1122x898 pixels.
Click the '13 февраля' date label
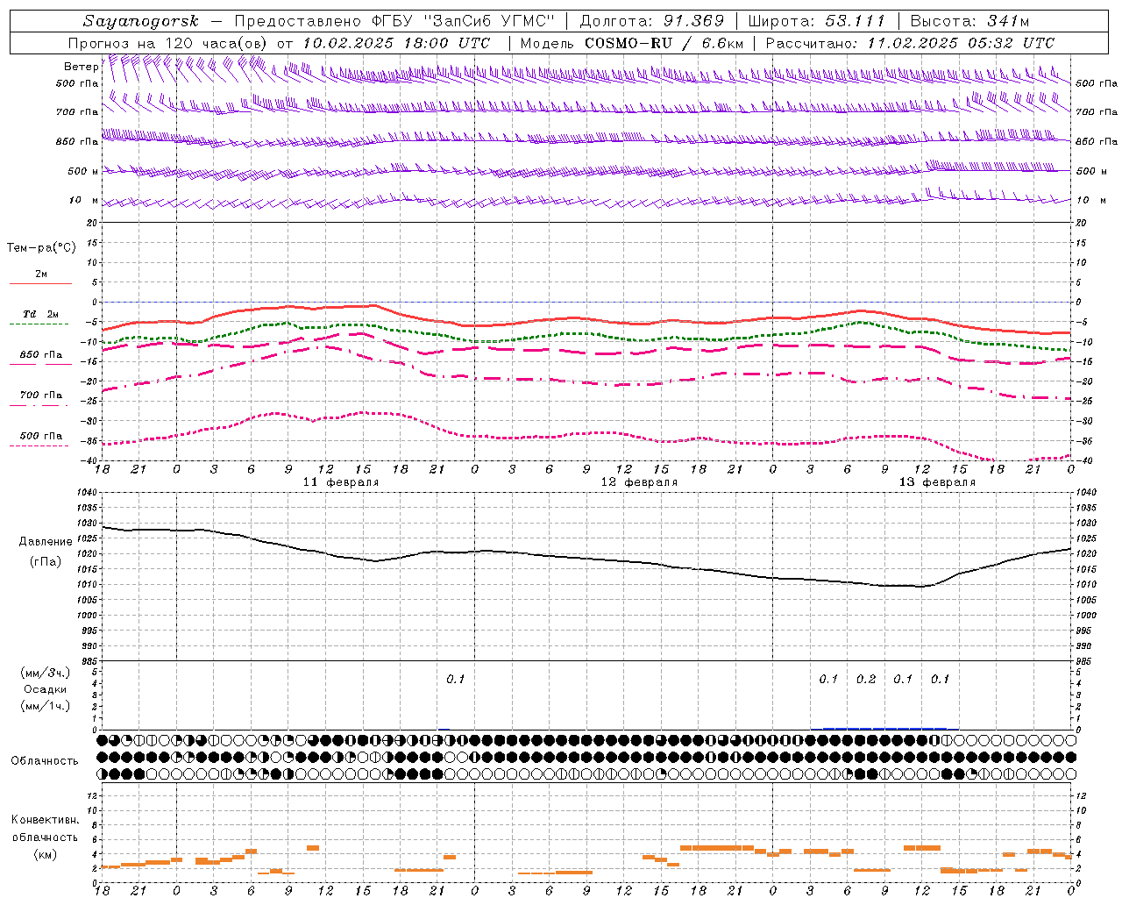point(937,482)
